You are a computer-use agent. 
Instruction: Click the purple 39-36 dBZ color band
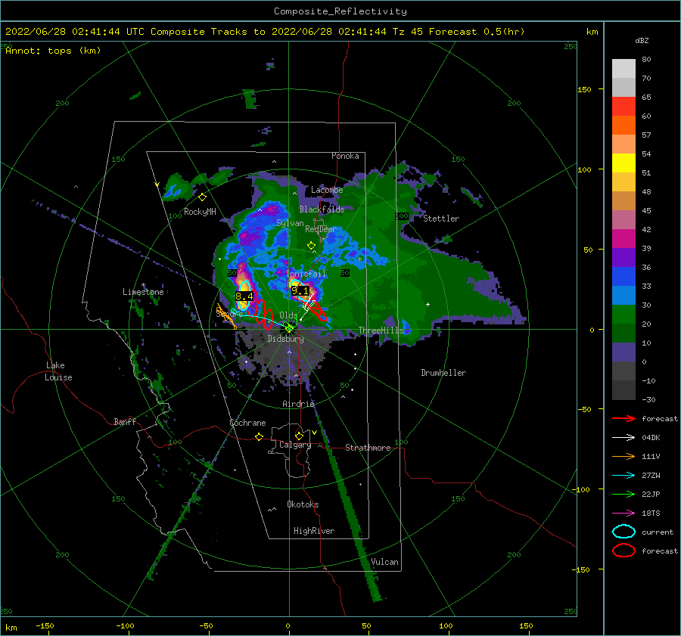click(x=623, y=257)
